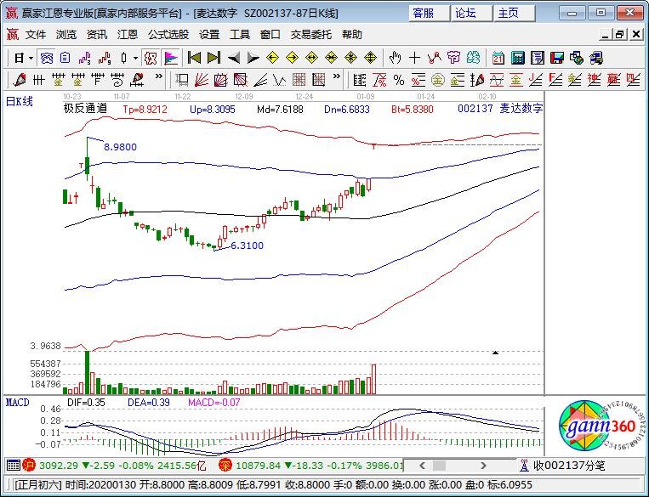Viewport: 649px width, 497px height.
Task: Expand the first drawing toolbar overflow chevron
Action: (x=158, y=76)
